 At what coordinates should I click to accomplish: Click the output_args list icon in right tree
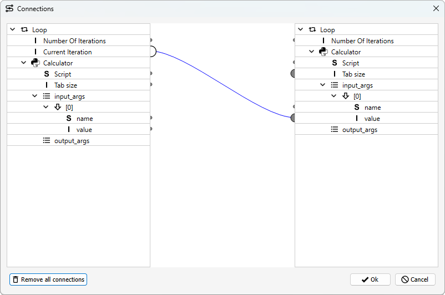(335, 129)
